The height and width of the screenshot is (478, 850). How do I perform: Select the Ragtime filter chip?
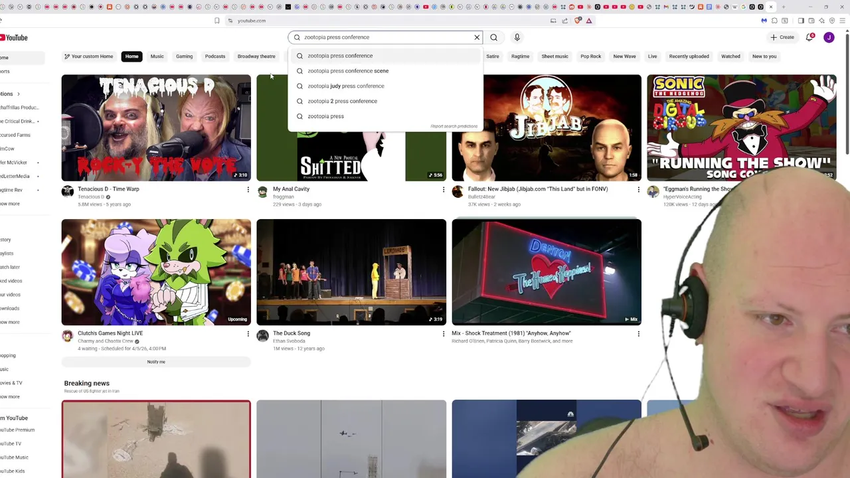pyautogui.click(x=520, y=56)
